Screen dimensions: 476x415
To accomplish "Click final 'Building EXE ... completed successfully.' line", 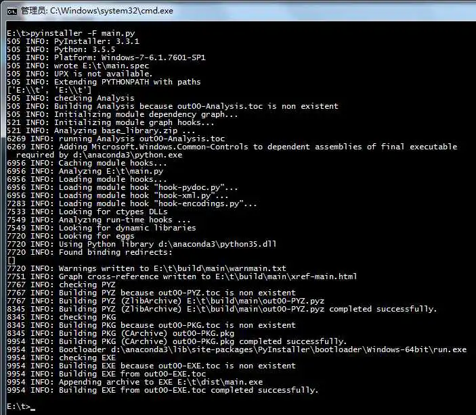I will 163,391.
